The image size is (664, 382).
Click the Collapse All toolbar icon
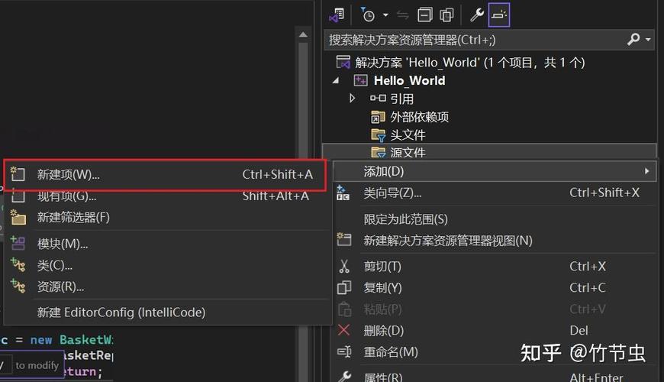[425, 15]
